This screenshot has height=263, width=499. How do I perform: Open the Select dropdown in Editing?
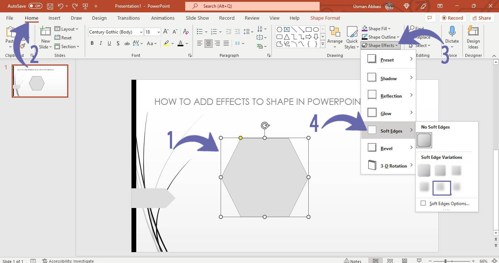click(419, 45)
